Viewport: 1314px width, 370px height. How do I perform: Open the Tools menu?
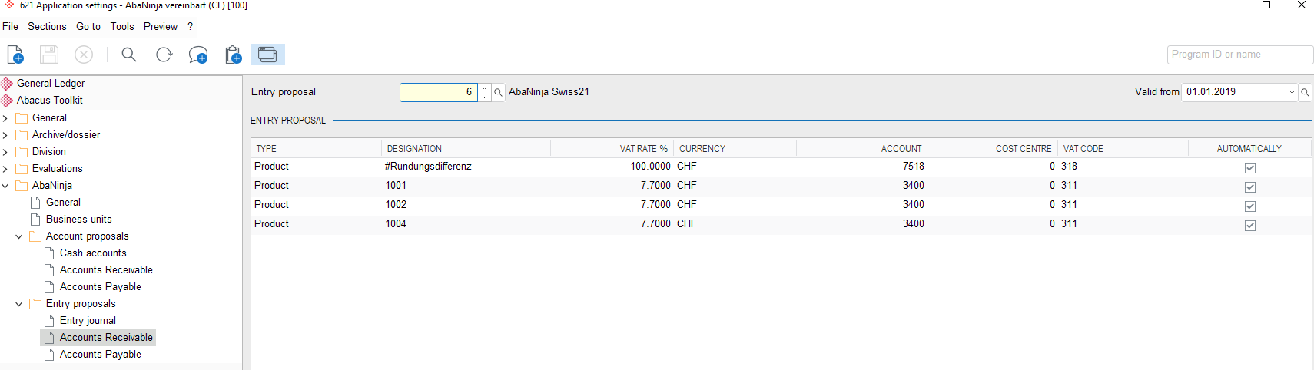(x=122, y=26)
